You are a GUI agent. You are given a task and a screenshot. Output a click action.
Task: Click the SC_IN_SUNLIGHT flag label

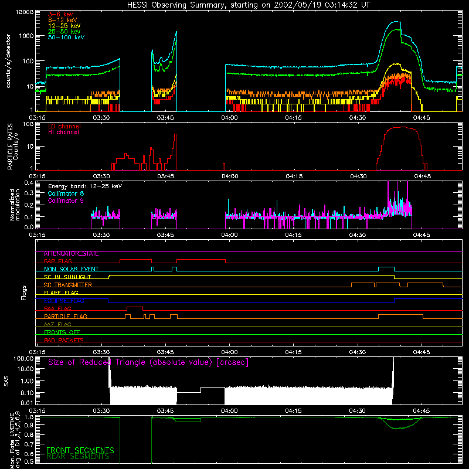click(x=67, y=277)
